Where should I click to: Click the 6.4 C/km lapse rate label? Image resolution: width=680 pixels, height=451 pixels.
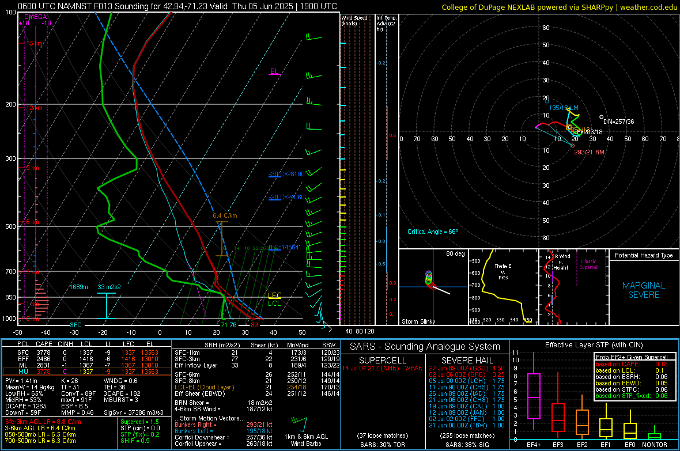[225, 215]
